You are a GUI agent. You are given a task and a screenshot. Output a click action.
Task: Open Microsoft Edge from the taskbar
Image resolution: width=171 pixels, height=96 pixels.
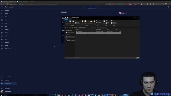point(56,95)
